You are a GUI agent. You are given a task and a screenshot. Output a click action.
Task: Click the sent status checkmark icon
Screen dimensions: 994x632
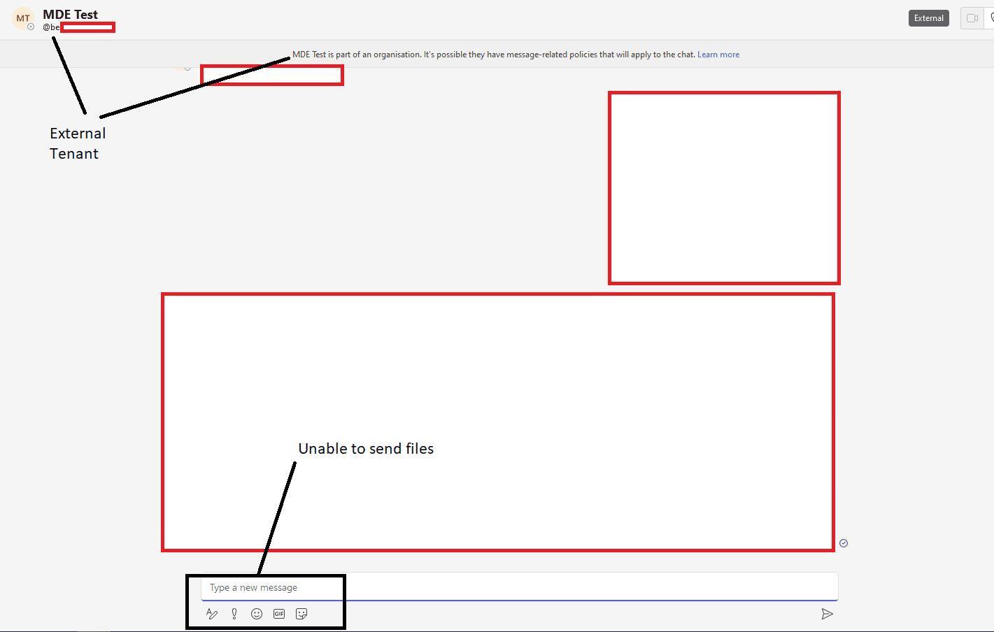coord(844,543)
